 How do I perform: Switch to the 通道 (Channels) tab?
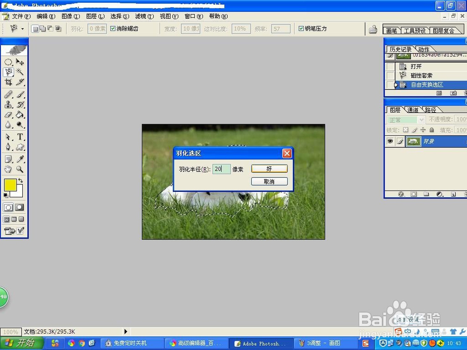tap(412, 110)
